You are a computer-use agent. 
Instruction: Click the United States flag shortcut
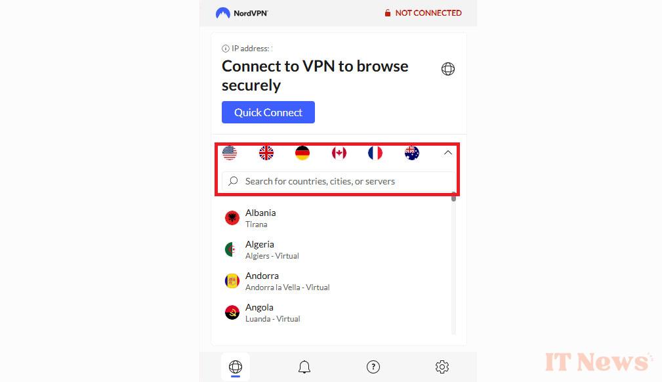click(x=230, y=153)
